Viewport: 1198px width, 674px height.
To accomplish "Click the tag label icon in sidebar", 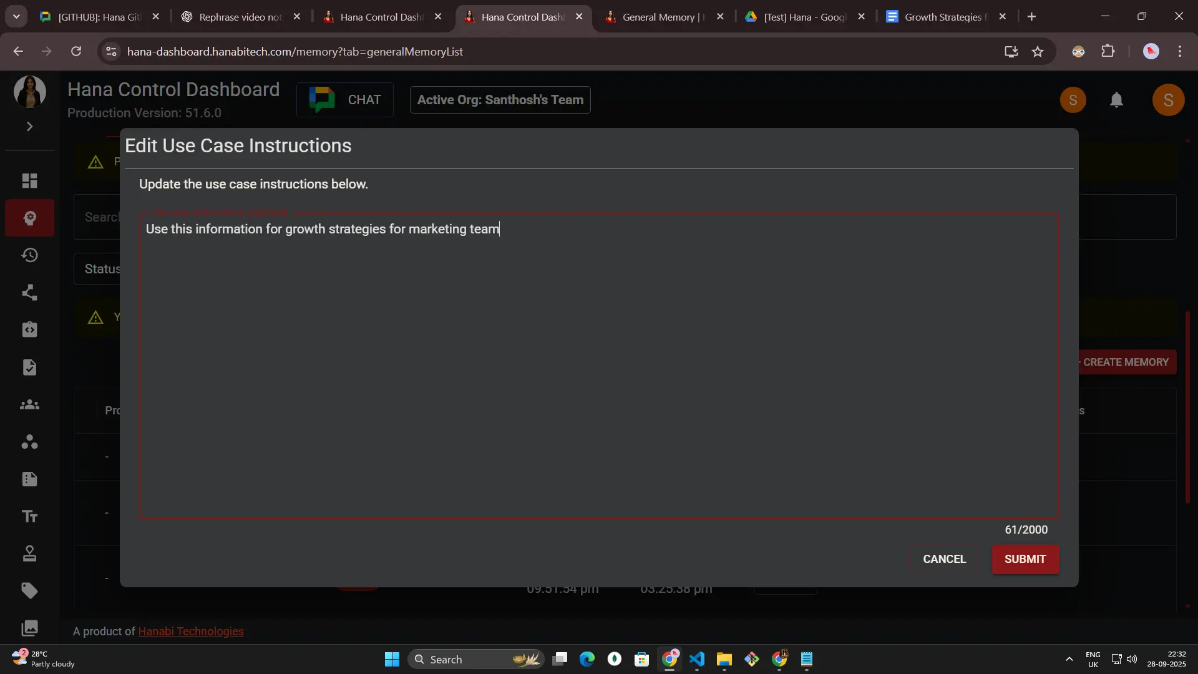I will 29,590.
